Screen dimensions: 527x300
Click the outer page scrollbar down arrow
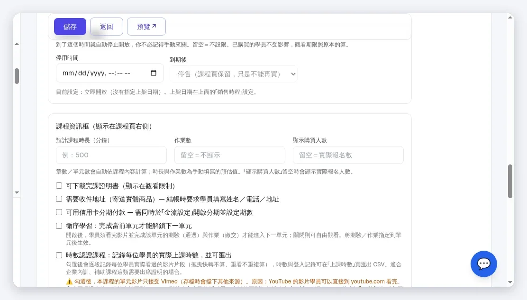click(x=510, y=282)
